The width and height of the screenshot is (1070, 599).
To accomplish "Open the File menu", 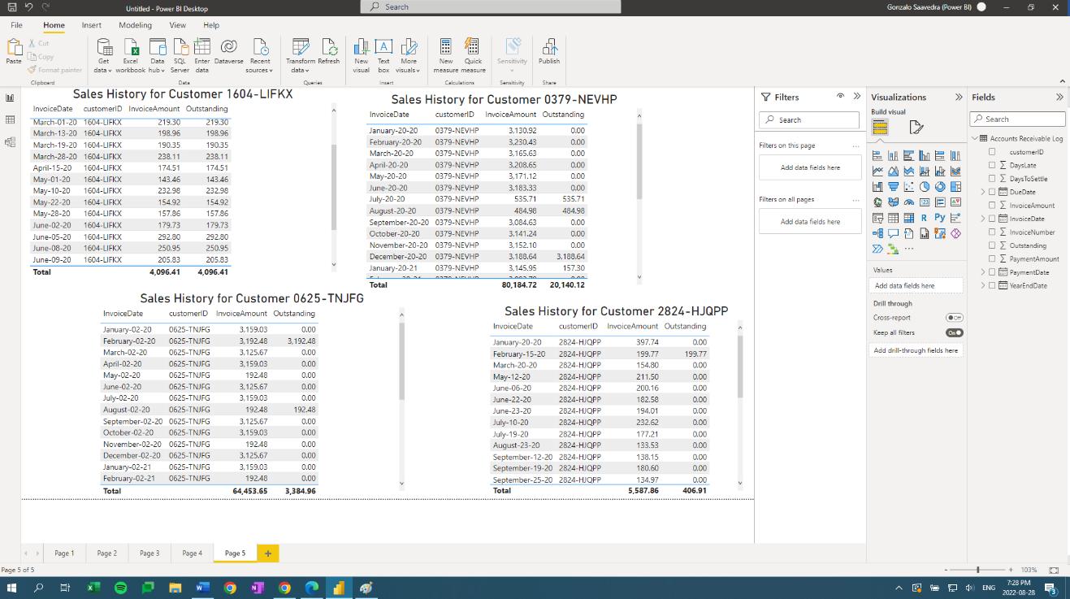I will pyautogui.click(x=16, y=25).
